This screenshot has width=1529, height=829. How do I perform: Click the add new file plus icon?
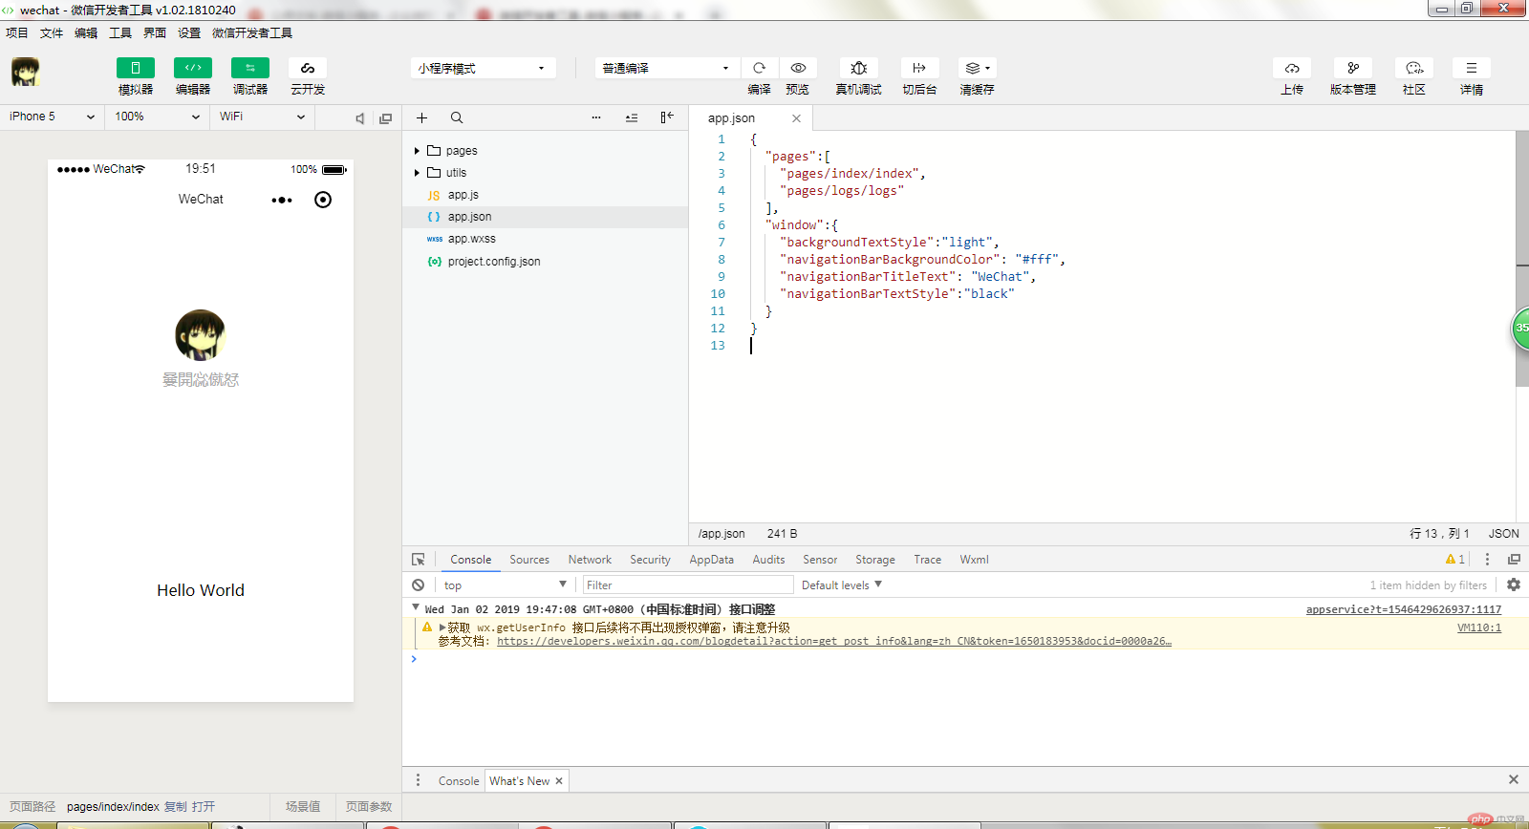tap(421, 117)
